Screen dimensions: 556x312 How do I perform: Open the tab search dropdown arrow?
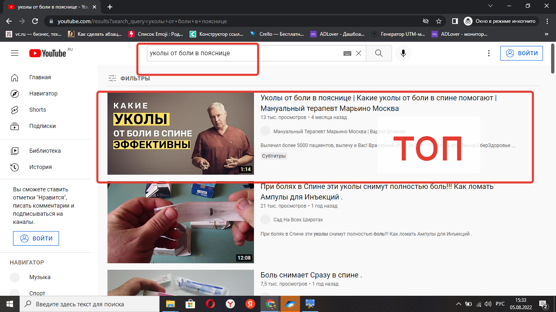pyautogui.click(x=490, y=6)
